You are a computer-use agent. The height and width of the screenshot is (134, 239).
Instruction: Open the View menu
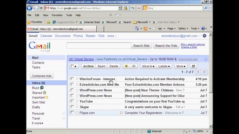point(46,15)
